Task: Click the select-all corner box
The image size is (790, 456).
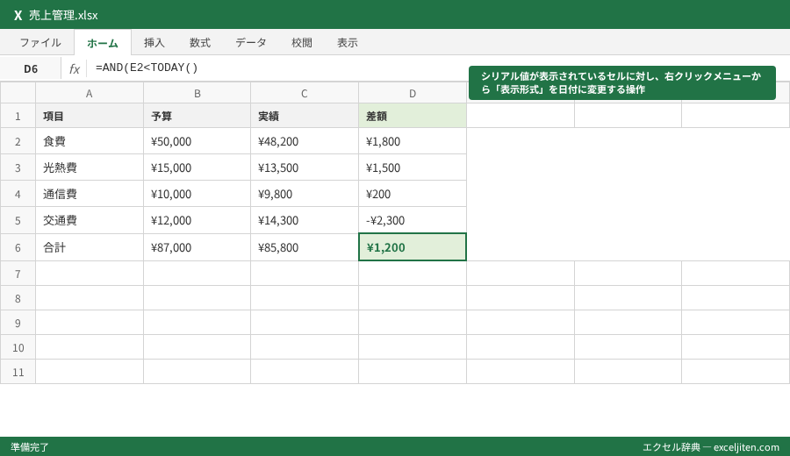Action: (x=18, y=93)
